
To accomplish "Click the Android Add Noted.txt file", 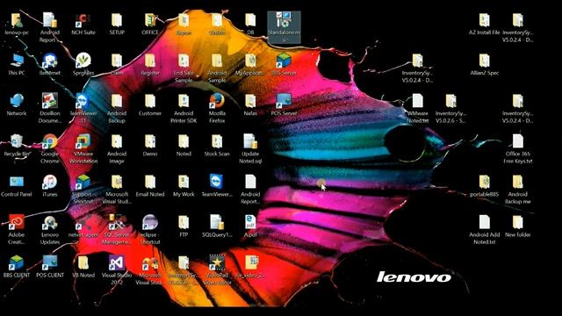I will [484, 223].
